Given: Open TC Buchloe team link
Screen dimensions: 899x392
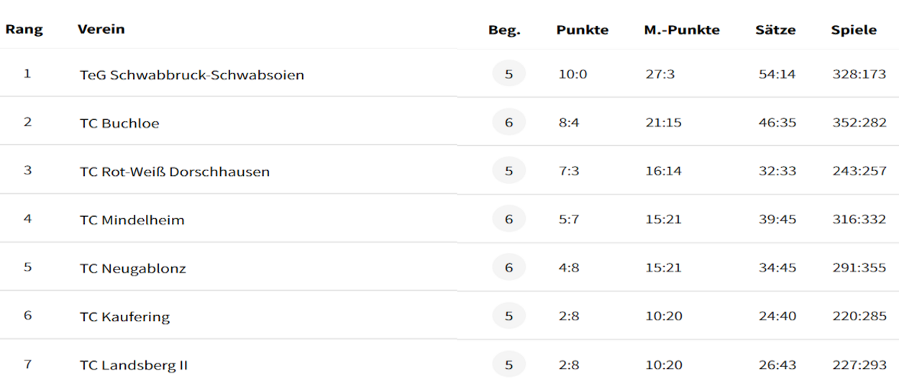Looking at the screenshot, I should point(119,123).
